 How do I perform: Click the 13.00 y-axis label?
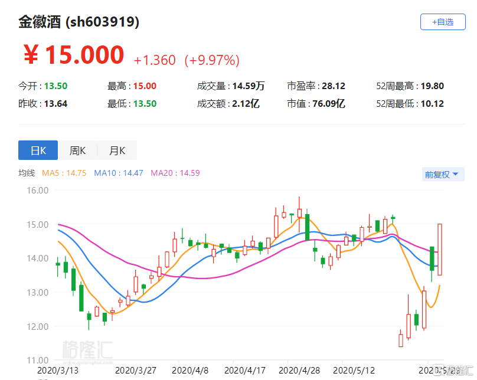[37, 292]
